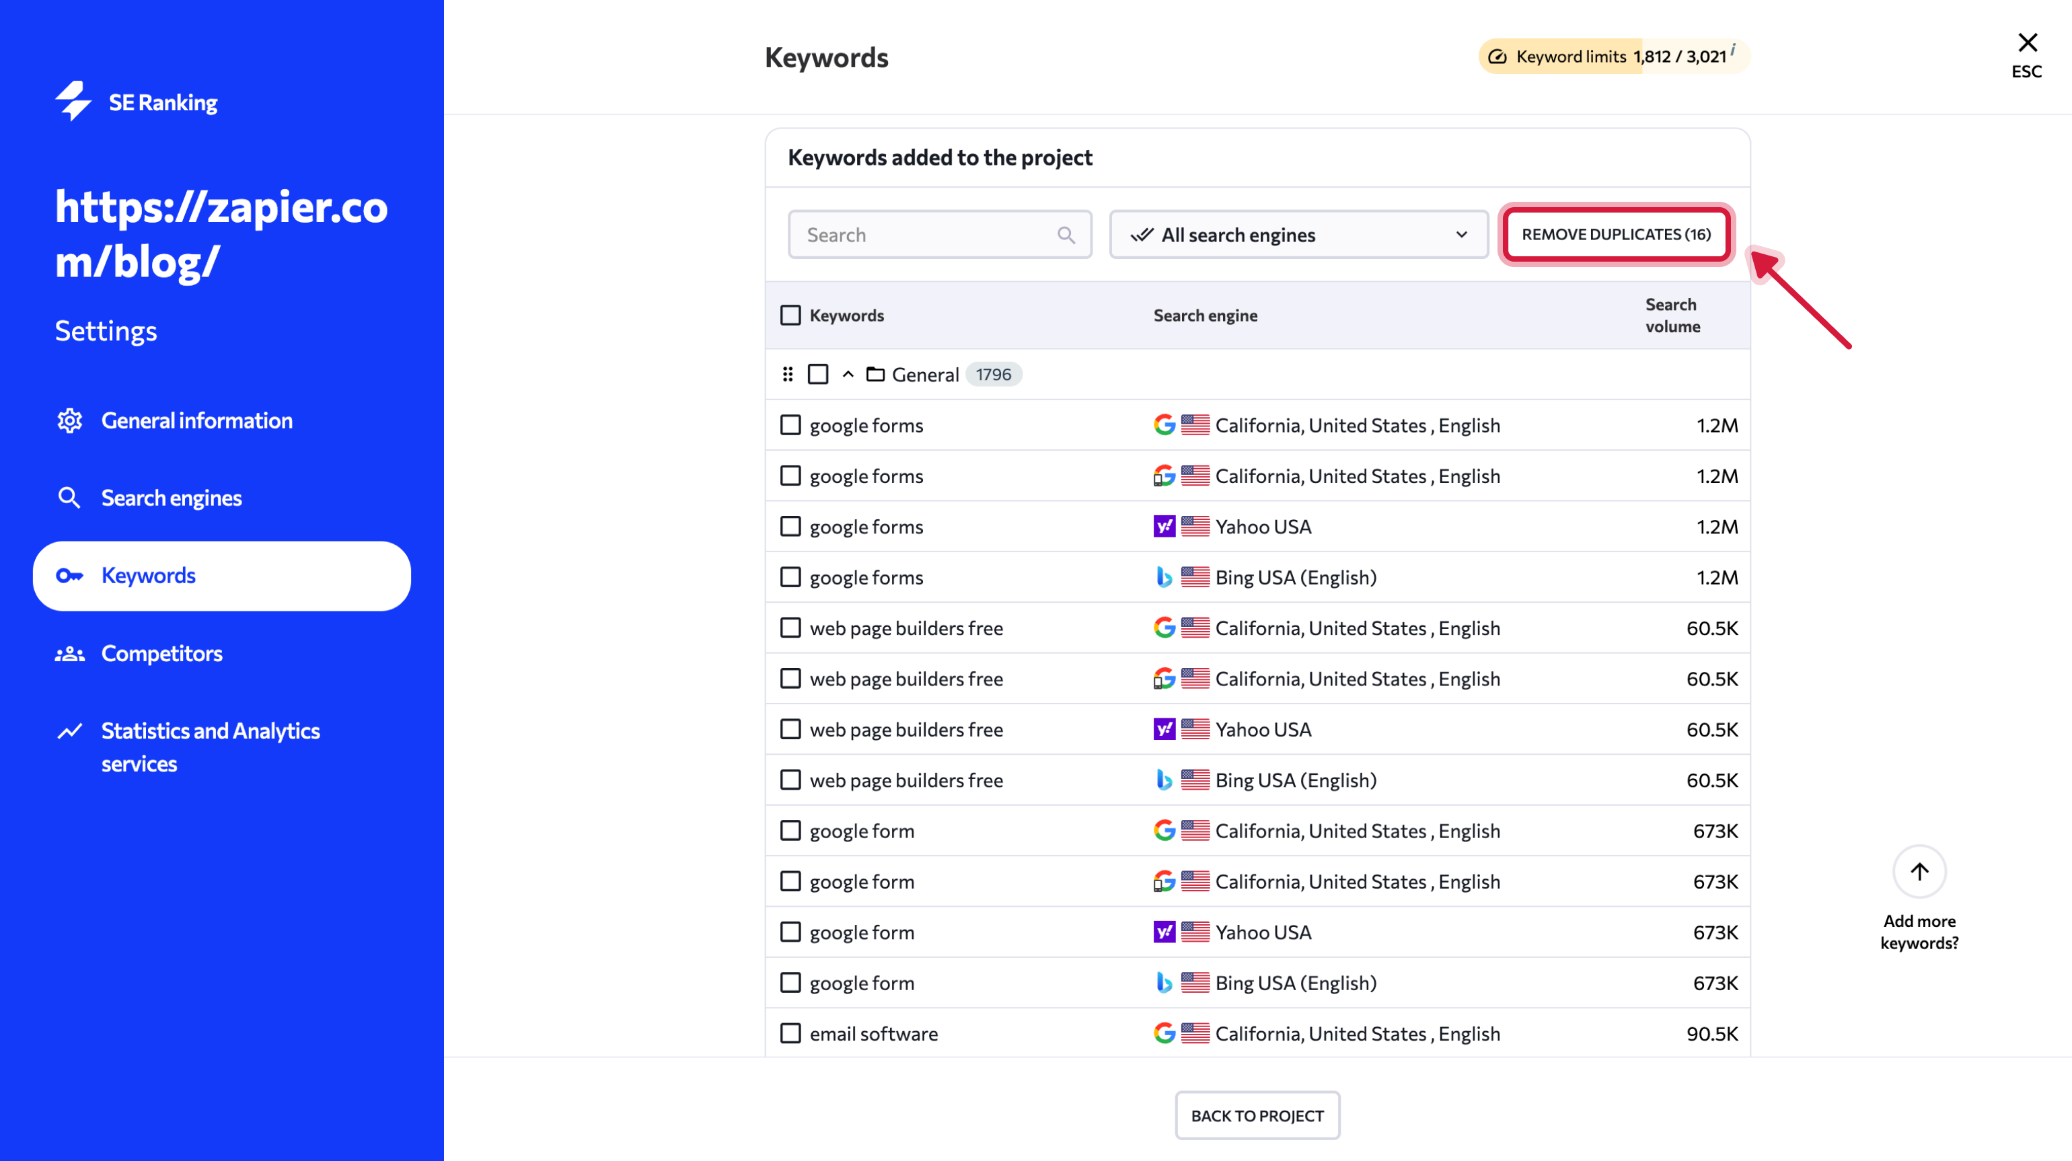This screenshot has width=2072, height=1161.
Task: Click the google form Bing USA (English) text
Action: click(x=1296, y=983)
